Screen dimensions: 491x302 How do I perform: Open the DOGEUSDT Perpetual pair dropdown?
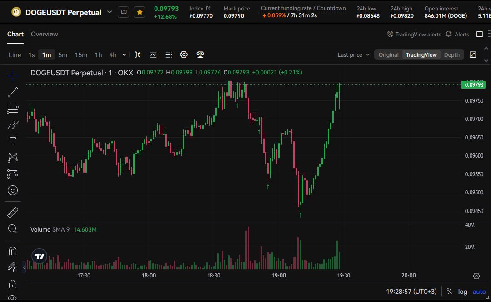click(x=110, y=12)
